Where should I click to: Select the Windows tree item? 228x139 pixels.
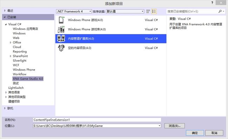click(x=19, y=33)
